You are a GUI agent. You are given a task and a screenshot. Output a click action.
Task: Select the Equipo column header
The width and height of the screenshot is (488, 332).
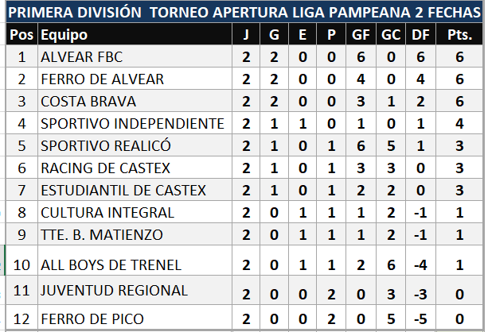pyautogui.click(x=64, y=36)
